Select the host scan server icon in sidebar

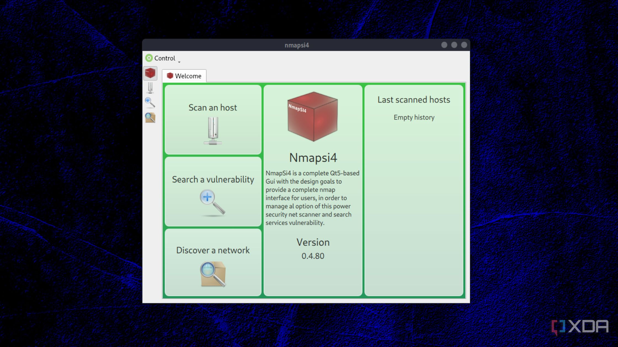coord(150,88)
